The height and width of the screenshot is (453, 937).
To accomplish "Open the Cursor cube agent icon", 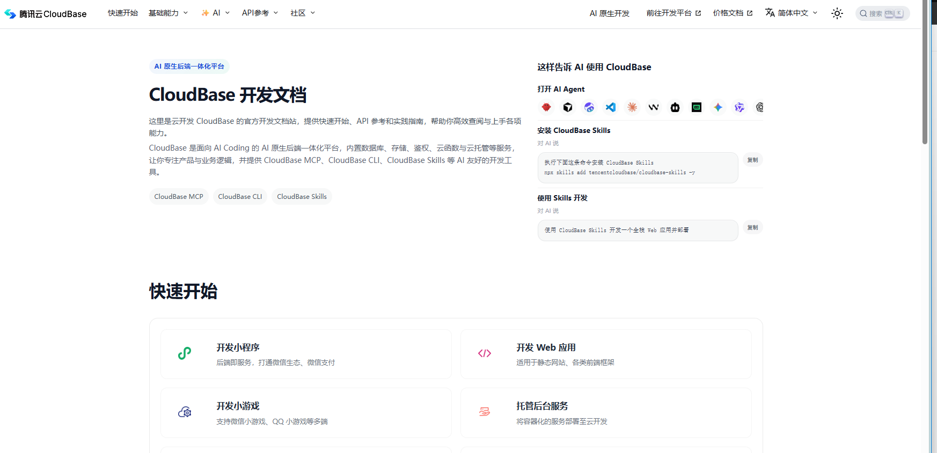I will (568, 107).
